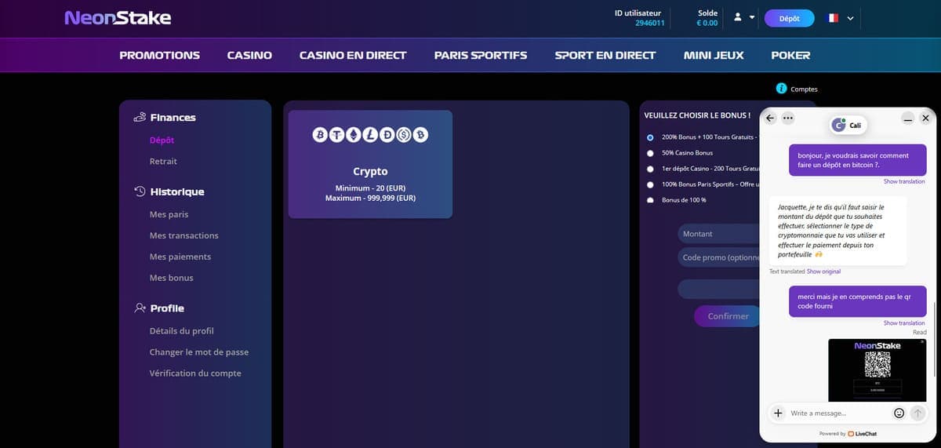Open the MINI JEUX menu
Viewport: 941px width, 448px height.
(714, 55)
